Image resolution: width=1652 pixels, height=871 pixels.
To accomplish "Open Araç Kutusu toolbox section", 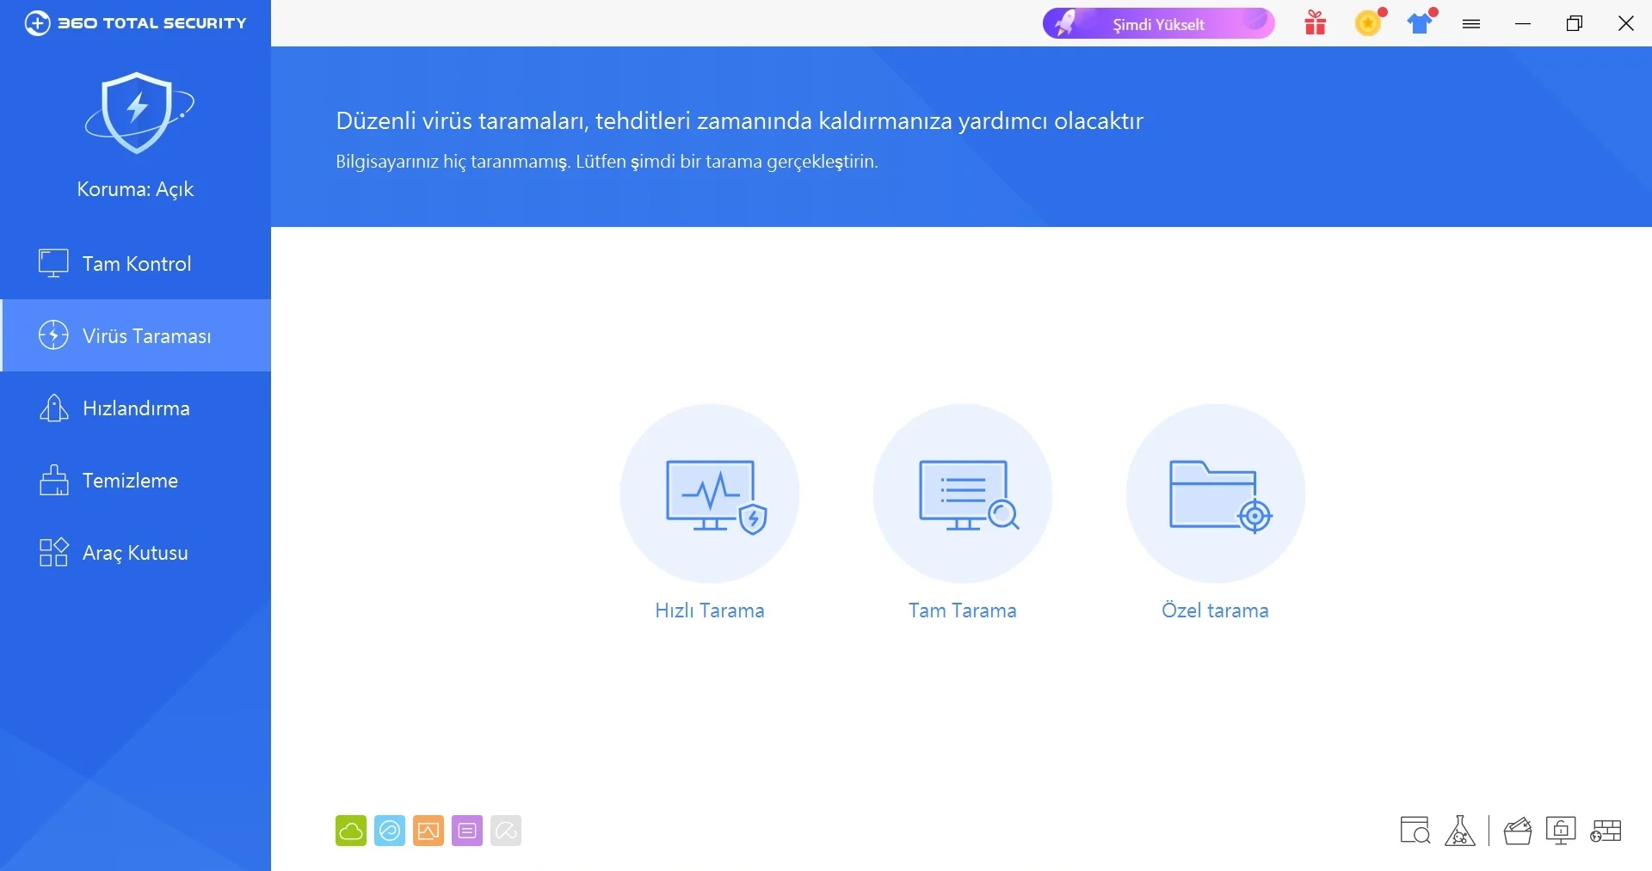I will click(135, 552).
